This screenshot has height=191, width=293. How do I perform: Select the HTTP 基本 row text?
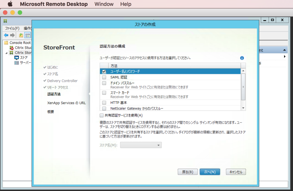[118, 102]
